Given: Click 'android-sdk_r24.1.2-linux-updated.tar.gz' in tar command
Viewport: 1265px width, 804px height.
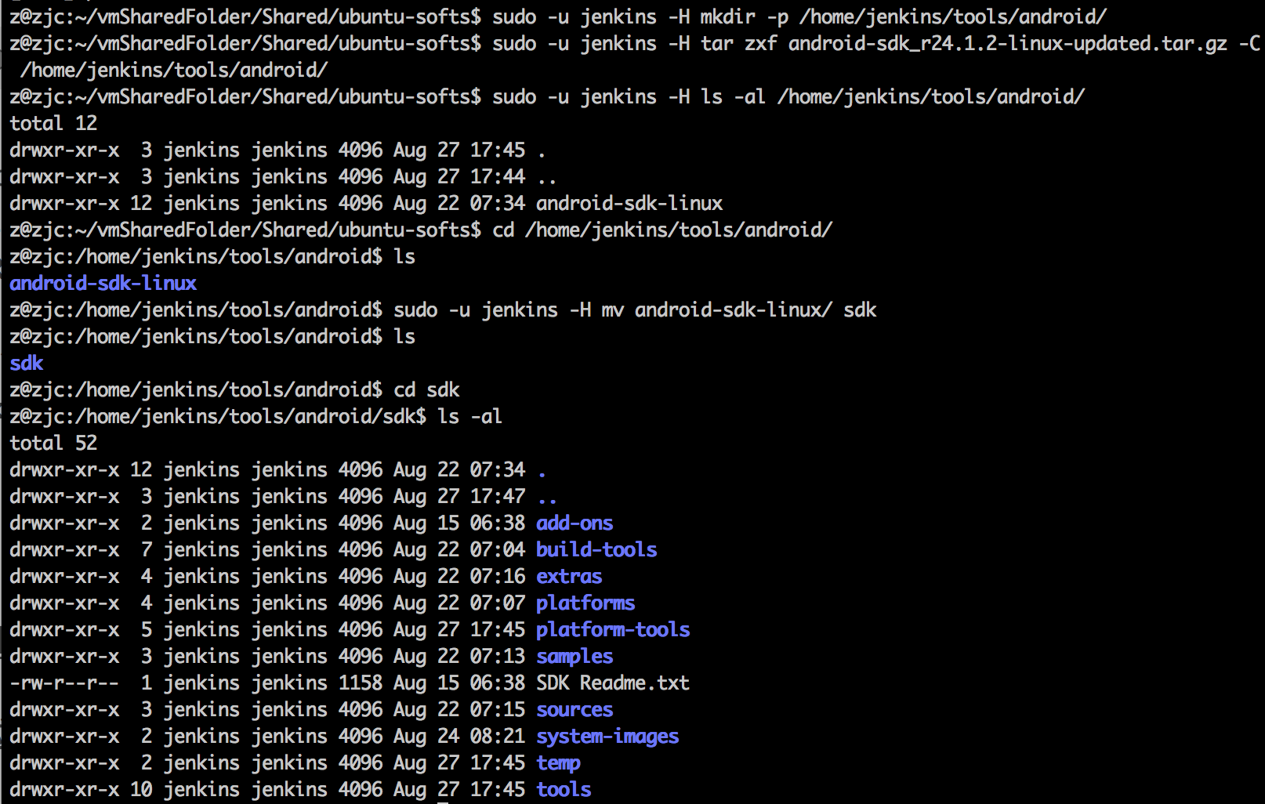Looking at the screenshot, I should [x=1007, y=43].
